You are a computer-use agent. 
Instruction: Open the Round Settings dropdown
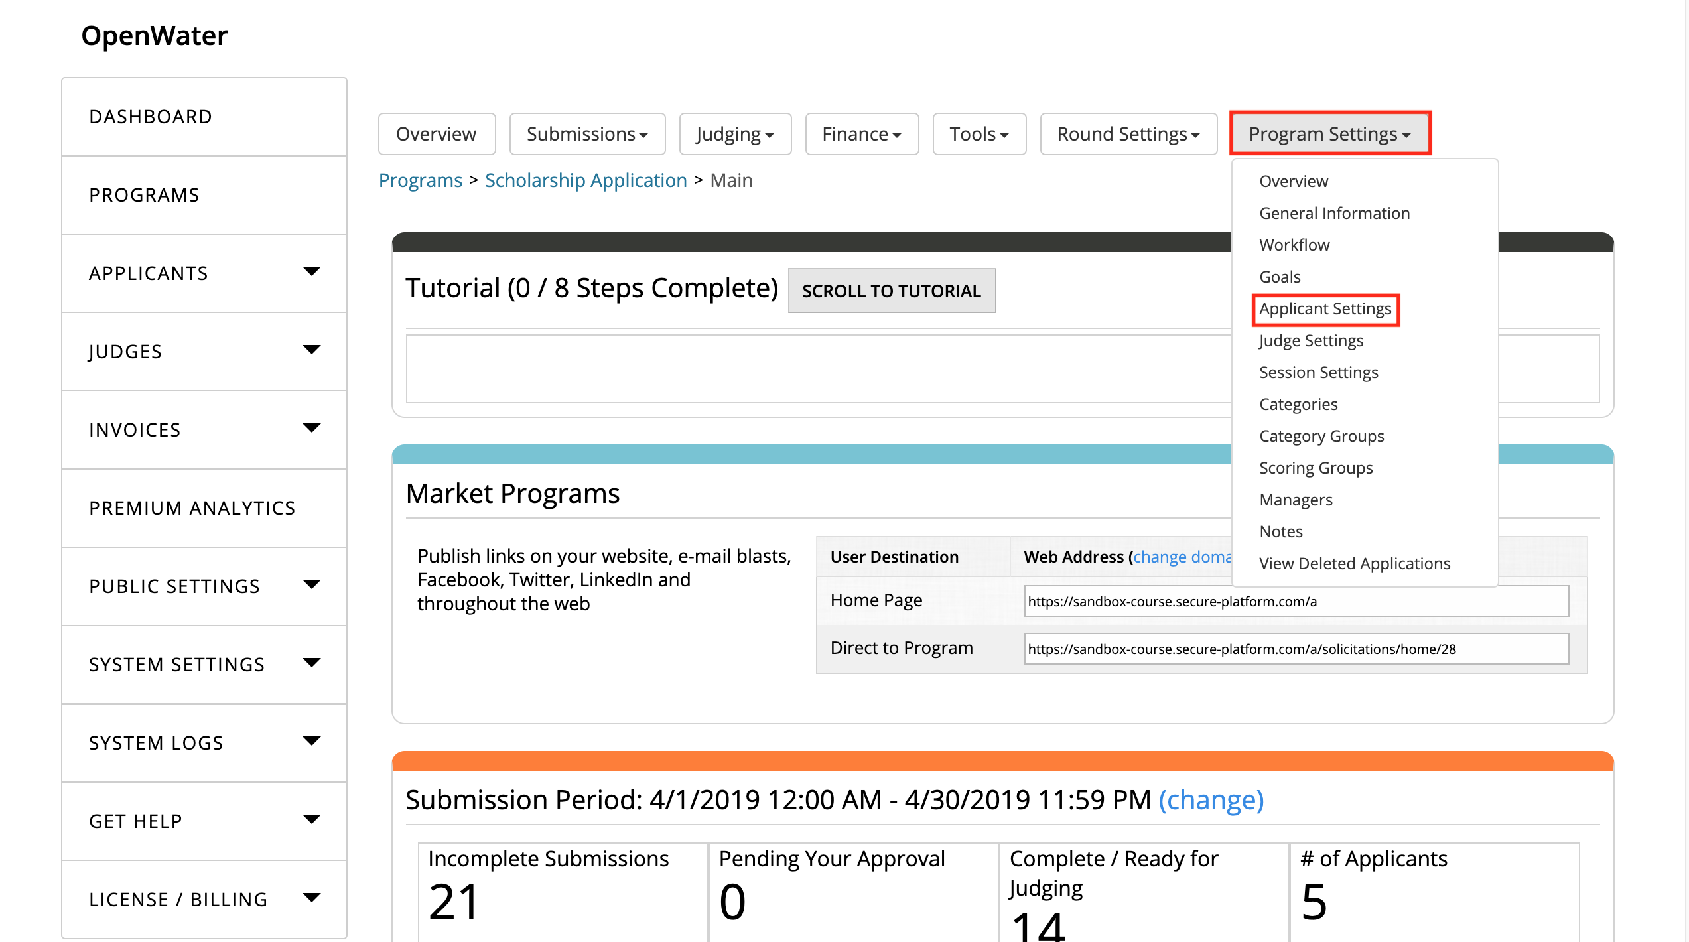[x=1128, y=134]
